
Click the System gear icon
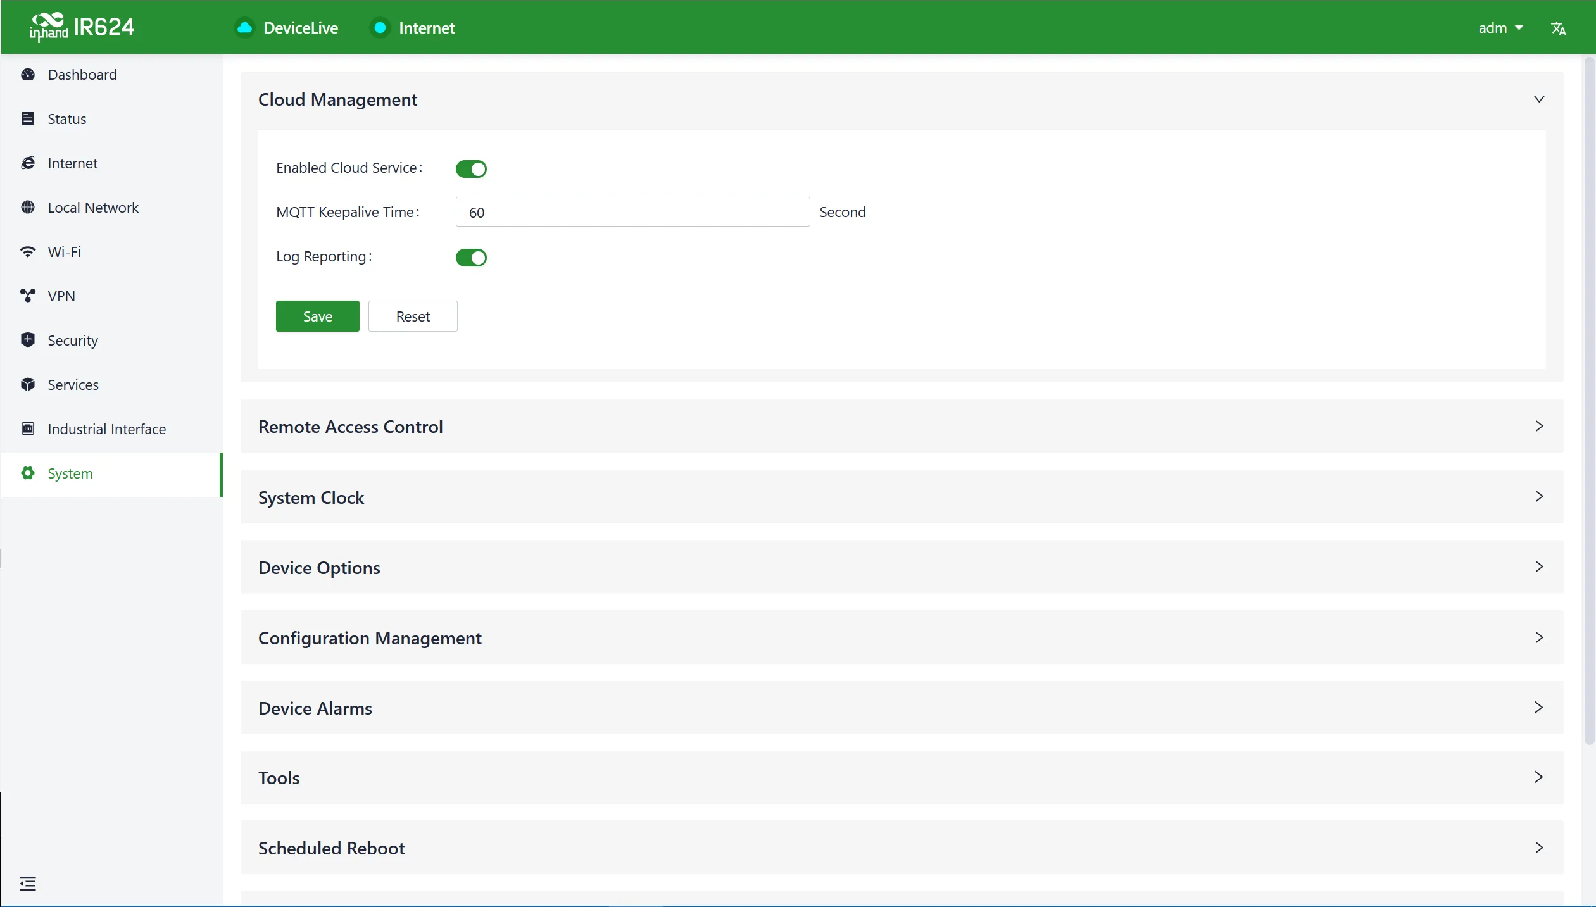pos(28,473)
